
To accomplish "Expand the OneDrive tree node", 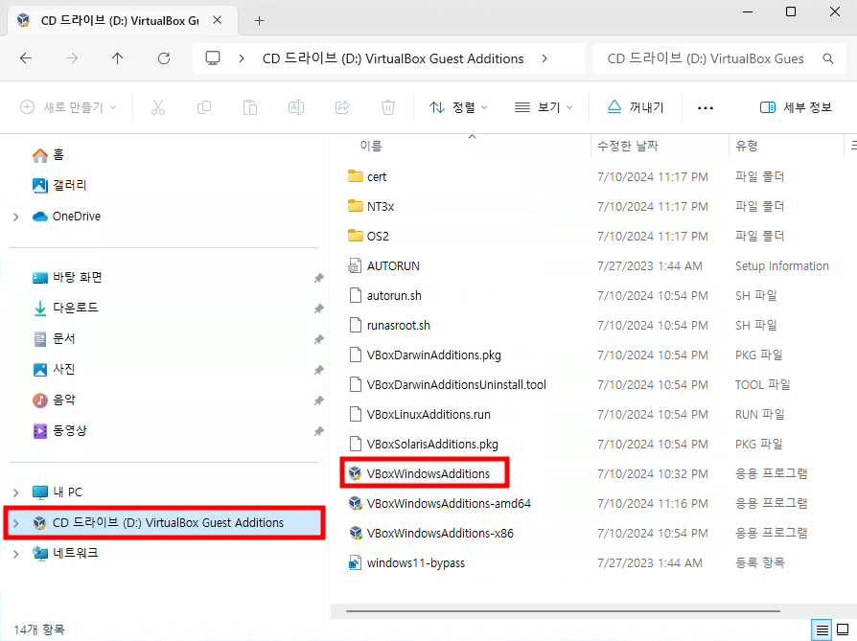I will [x=16, y=217].
